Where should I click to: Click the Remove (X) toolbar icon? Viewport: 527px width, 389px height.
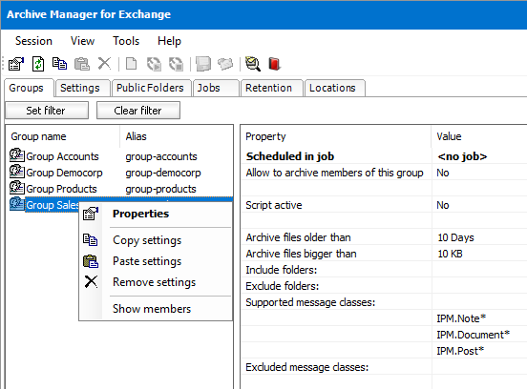click(x=104, y=64)
